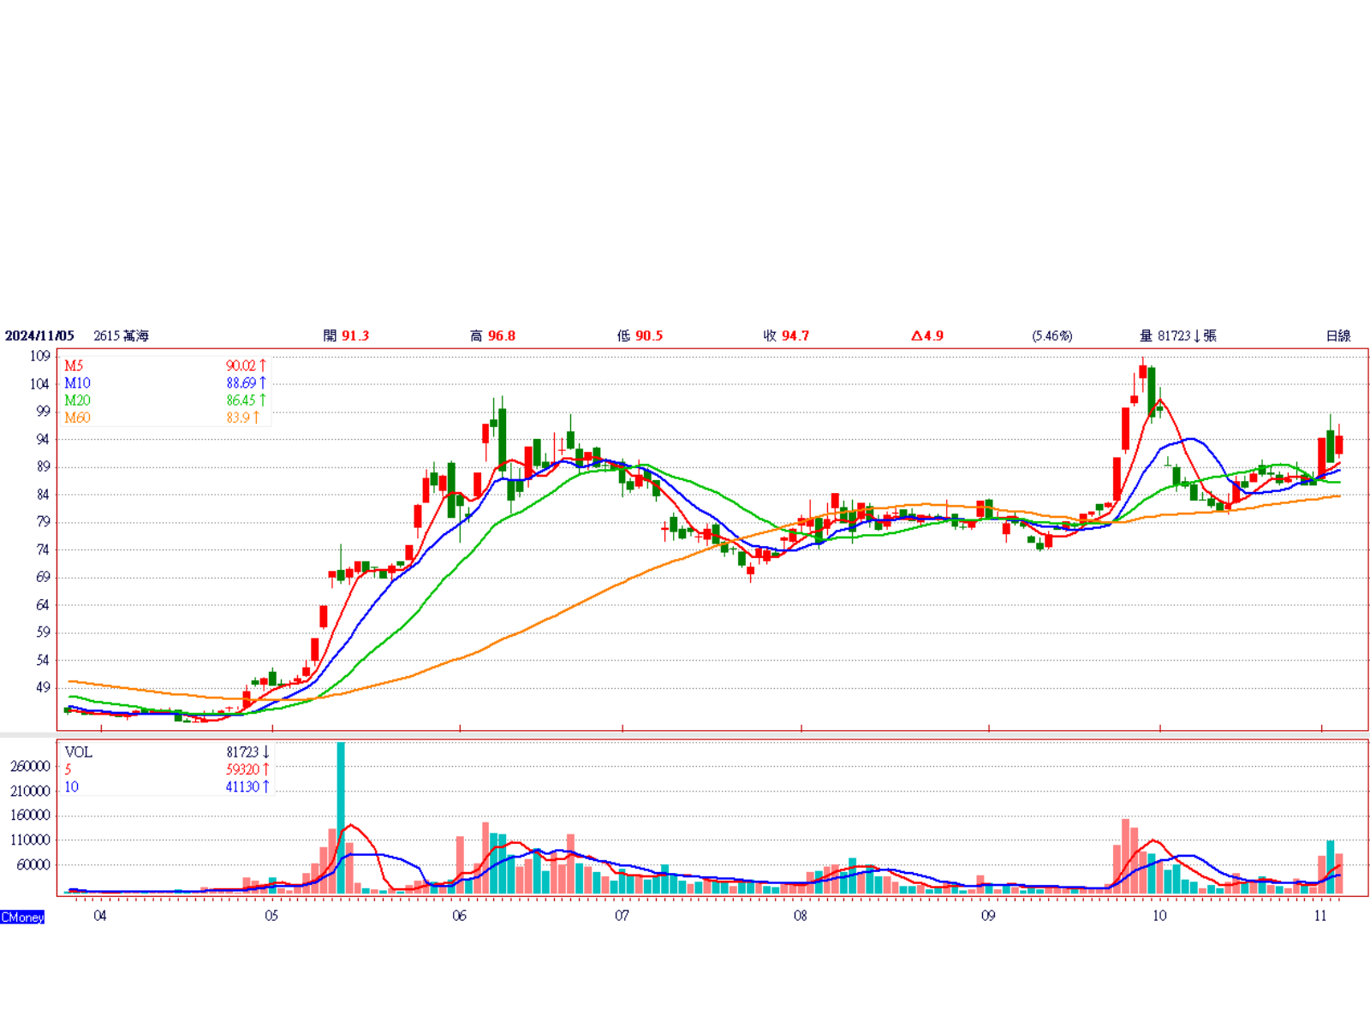Click the CMoney logo label
This screenshot has width=1370, height=1027.
pyautogui.click(x=22, y=917)
